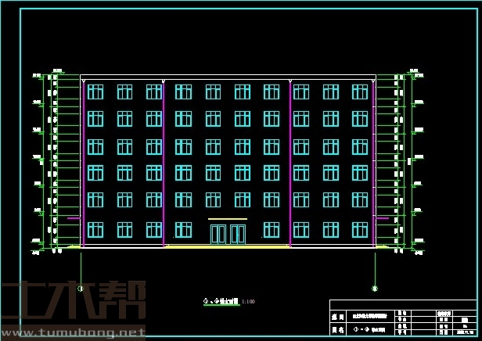
Task: Select the yellow entrance step platform line
Action: tap(227, 246)
